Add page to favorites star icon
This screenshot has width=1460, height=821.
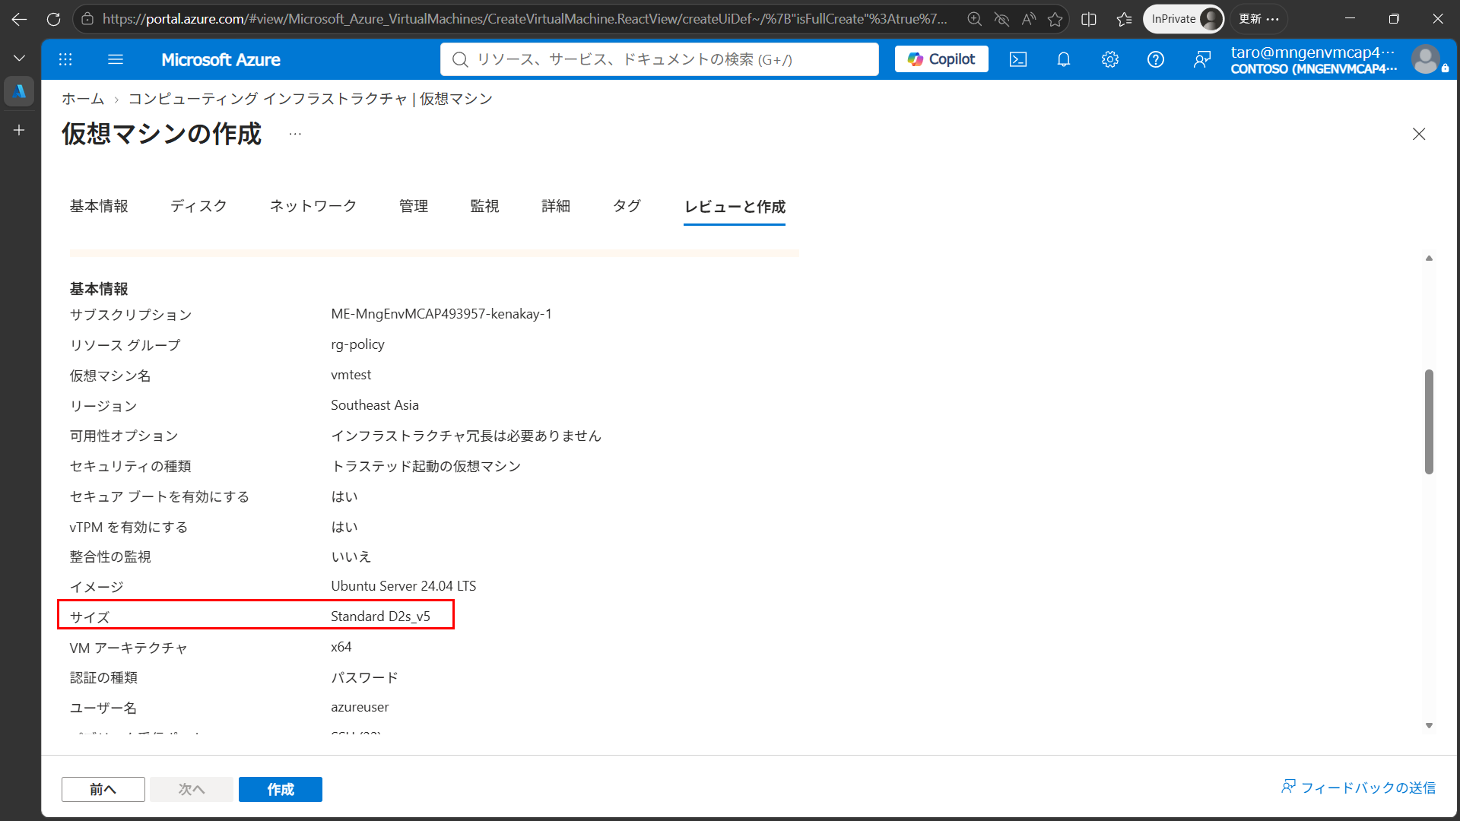coord(1055,19)
